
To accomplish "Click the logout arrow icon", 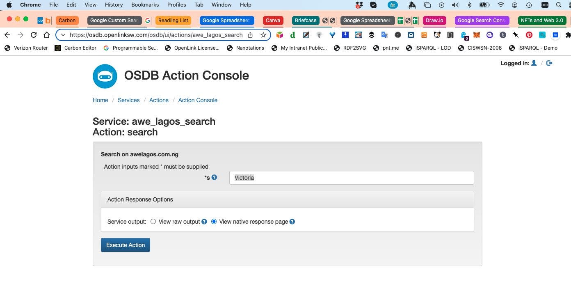I will (550, 63).
